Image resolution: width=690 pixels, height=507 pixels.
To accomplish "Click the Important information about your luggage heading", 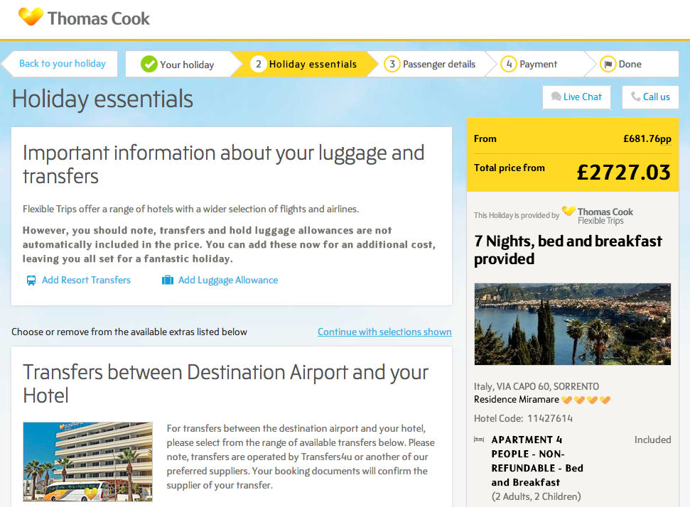I will (x=224, y=164).
